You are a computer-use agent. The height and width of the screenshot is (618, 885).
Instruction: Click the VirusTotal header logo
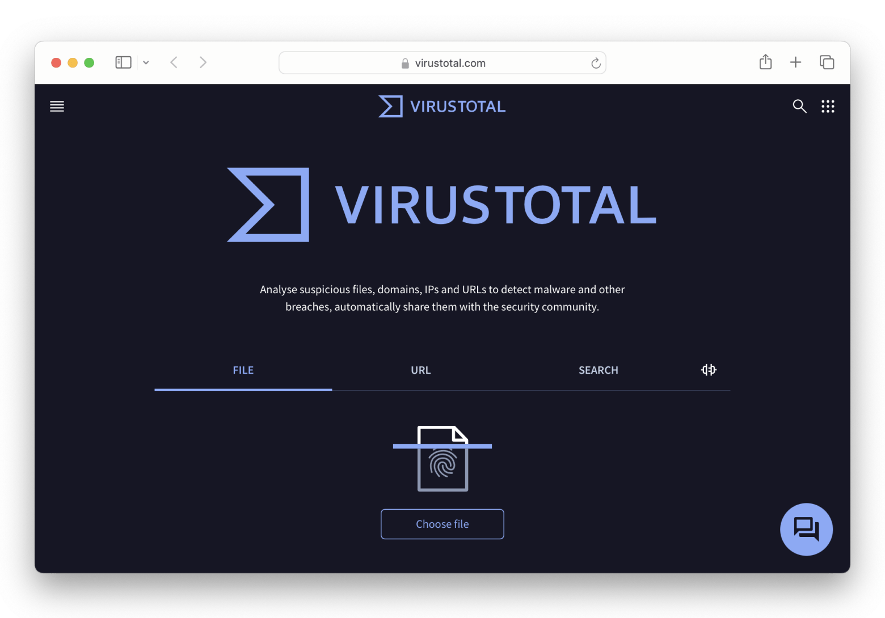[x=442, y=106]
